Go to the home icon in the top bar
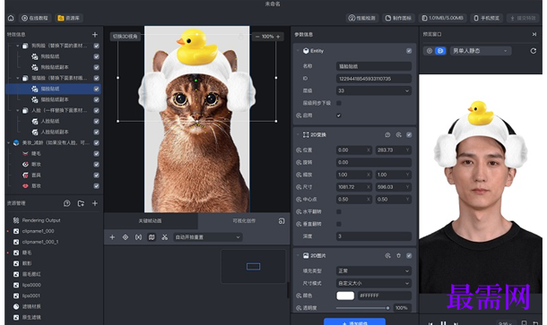The height and width of the screenshot is (325, 547). tap(11, 18)
